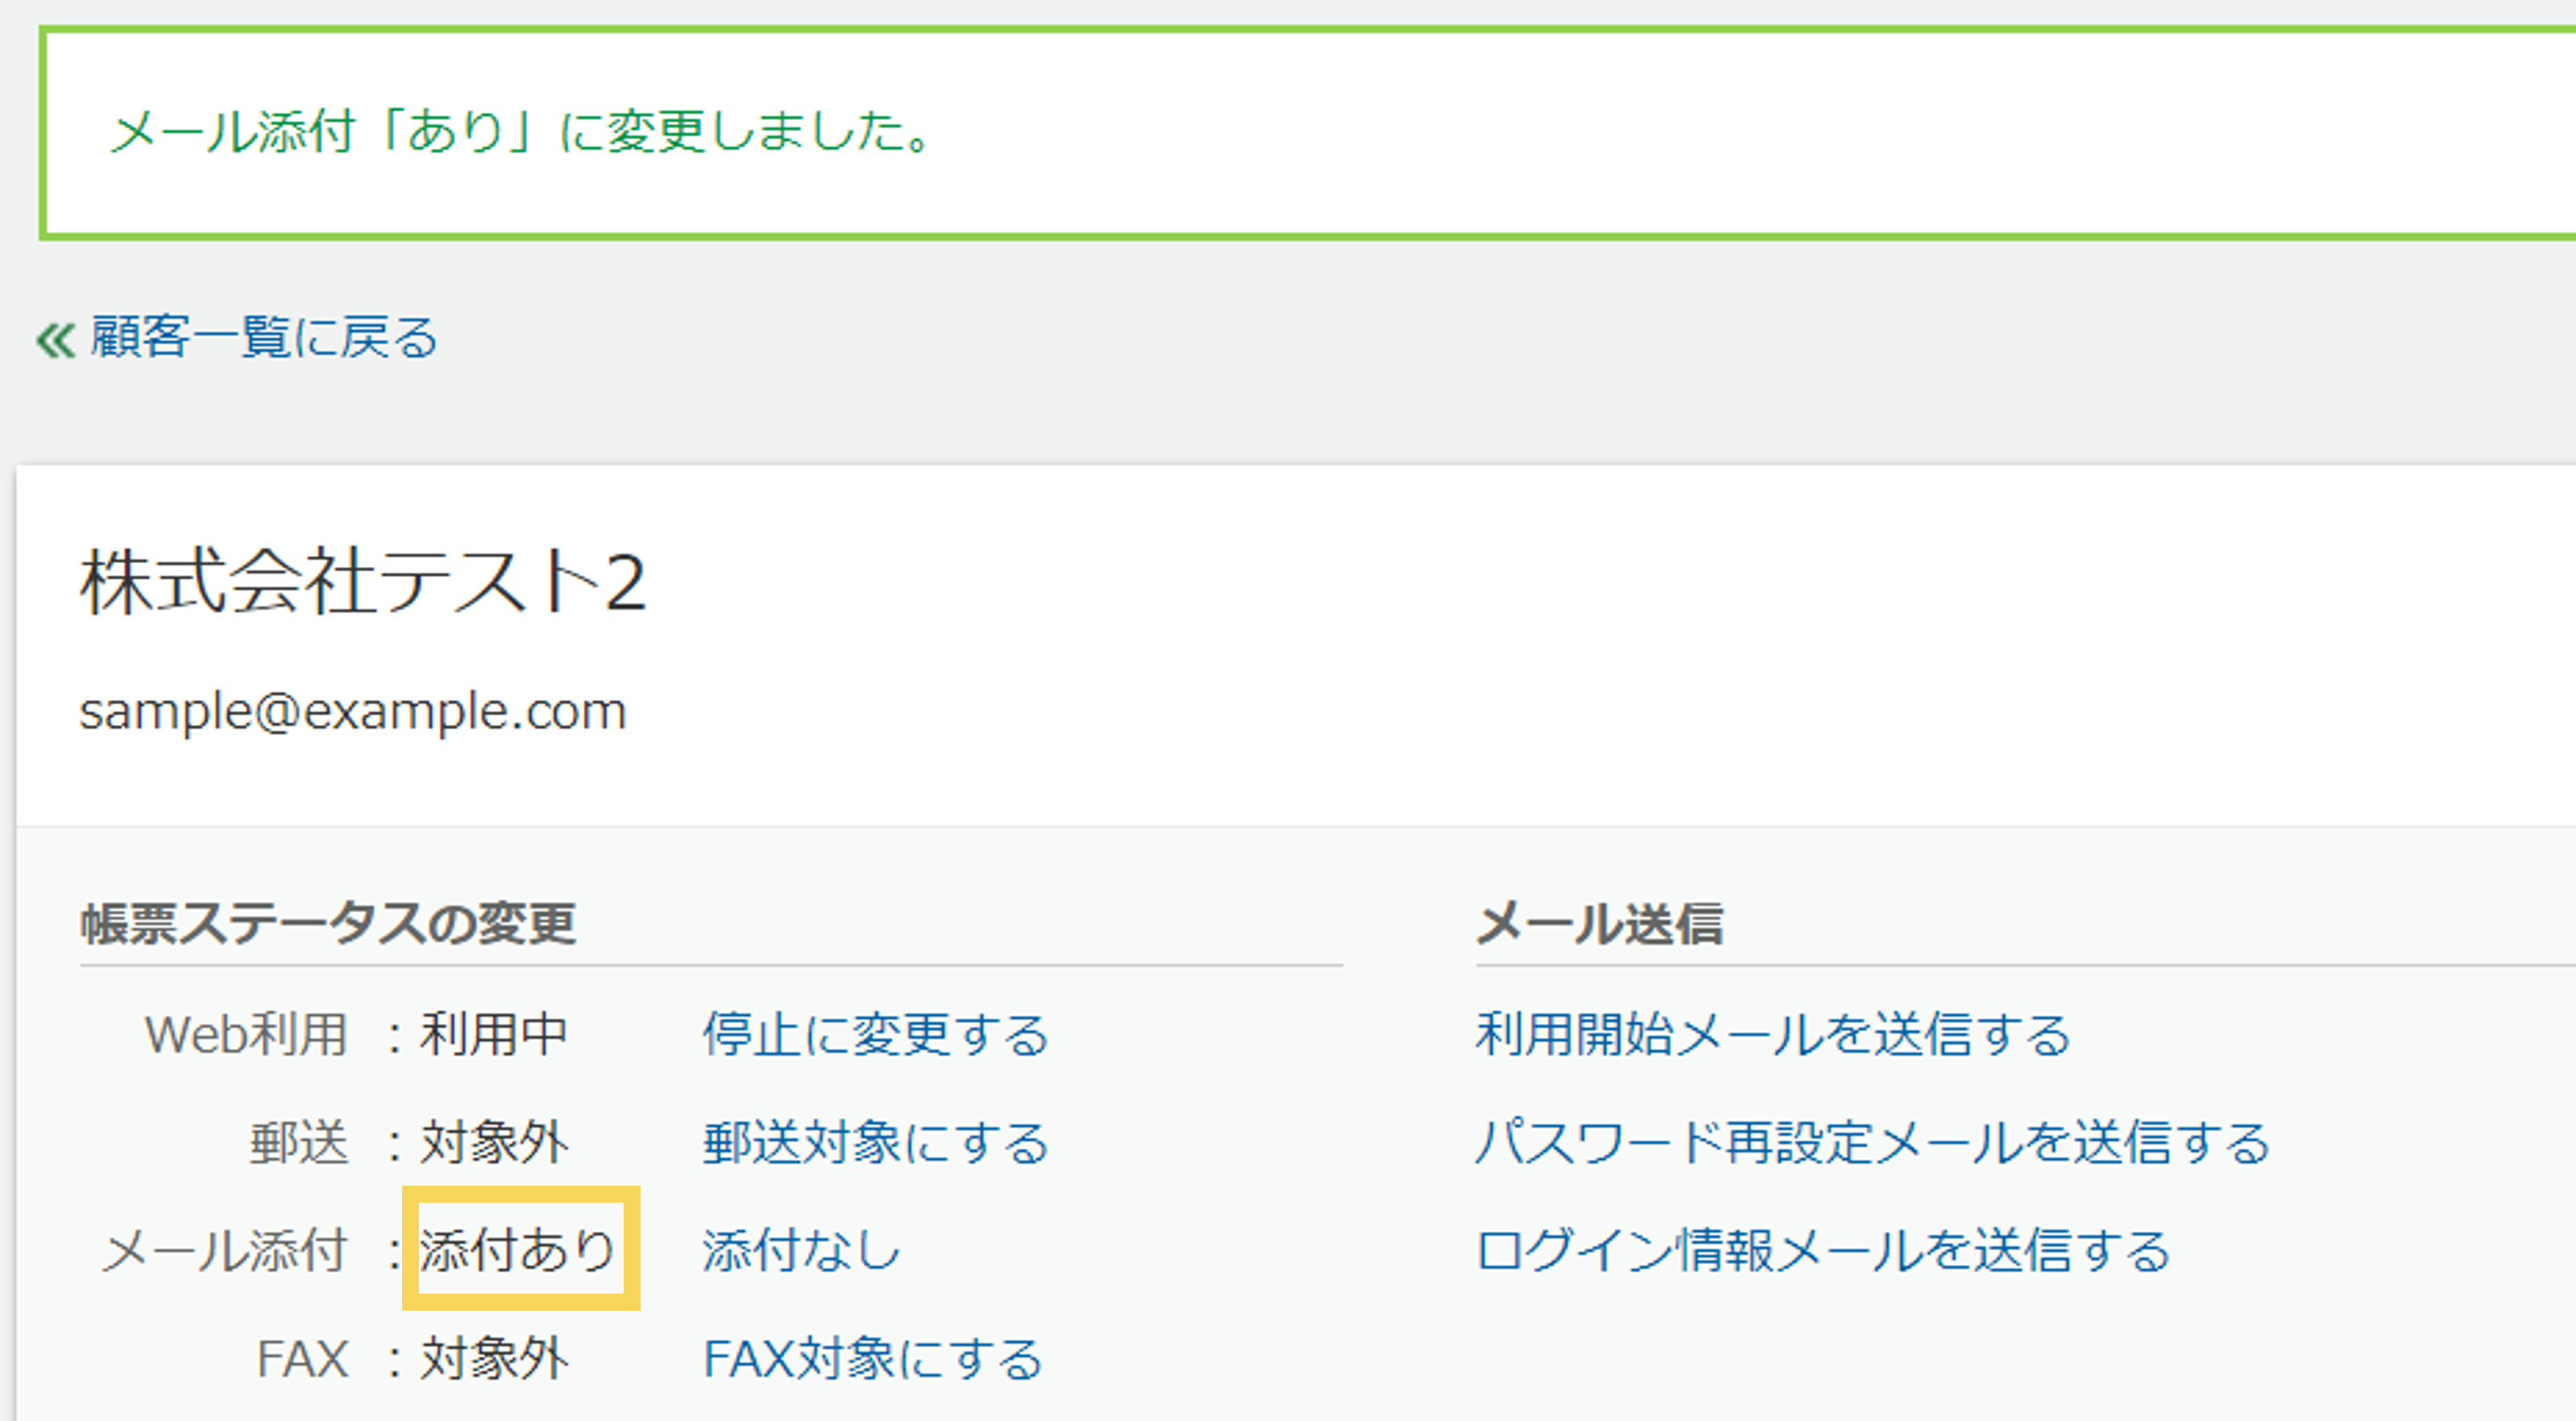
Task: Click ログイン情報メールを送信する
Action: [1822, 1250]
